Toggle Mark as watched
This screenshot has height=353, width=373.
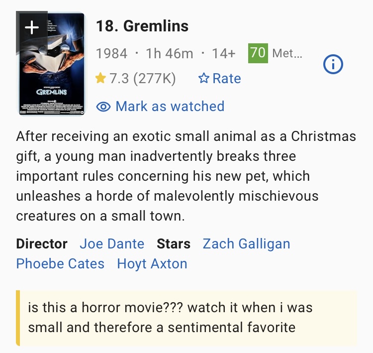(160, 106)
